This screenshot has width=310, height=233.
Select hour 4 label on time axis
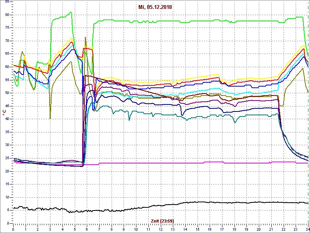(x=62, y=229)
